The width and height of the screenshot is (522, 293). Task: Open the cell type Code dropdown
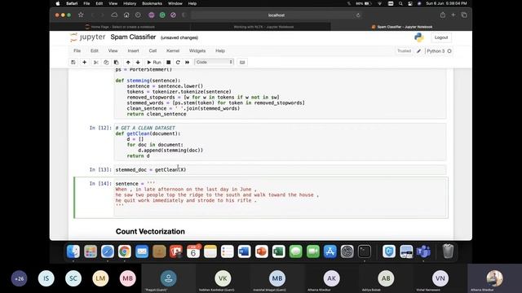[x=214, y=62]
